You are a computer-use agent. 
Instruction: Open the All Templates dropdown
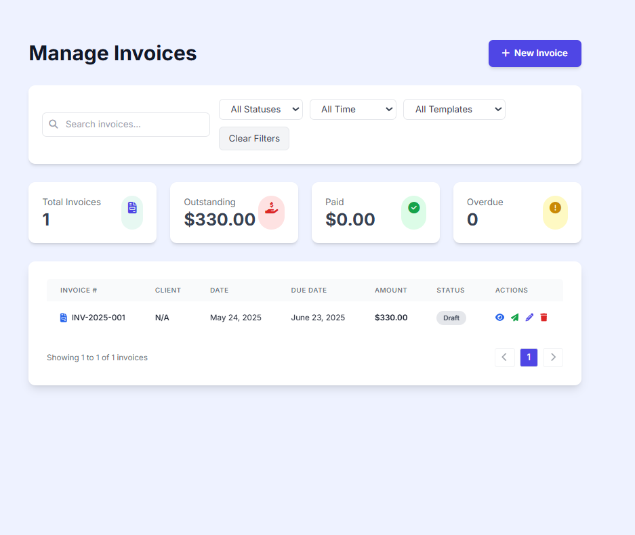454,109
